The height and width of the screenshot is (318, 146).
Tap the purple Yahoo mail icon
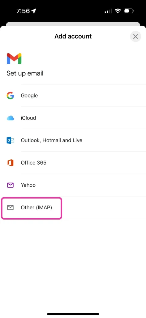[10, 185]
